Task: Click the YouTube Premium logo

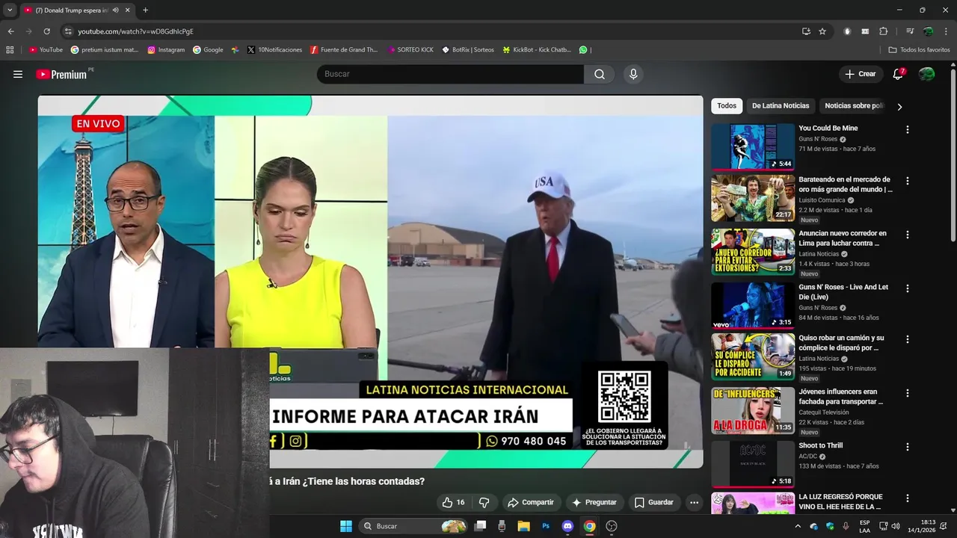Action: [61, 74]
